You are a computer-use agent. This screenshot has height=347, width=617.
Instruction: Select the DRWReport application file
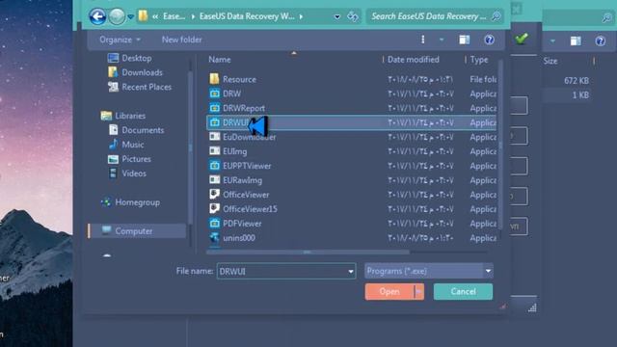tap(244, 108)
